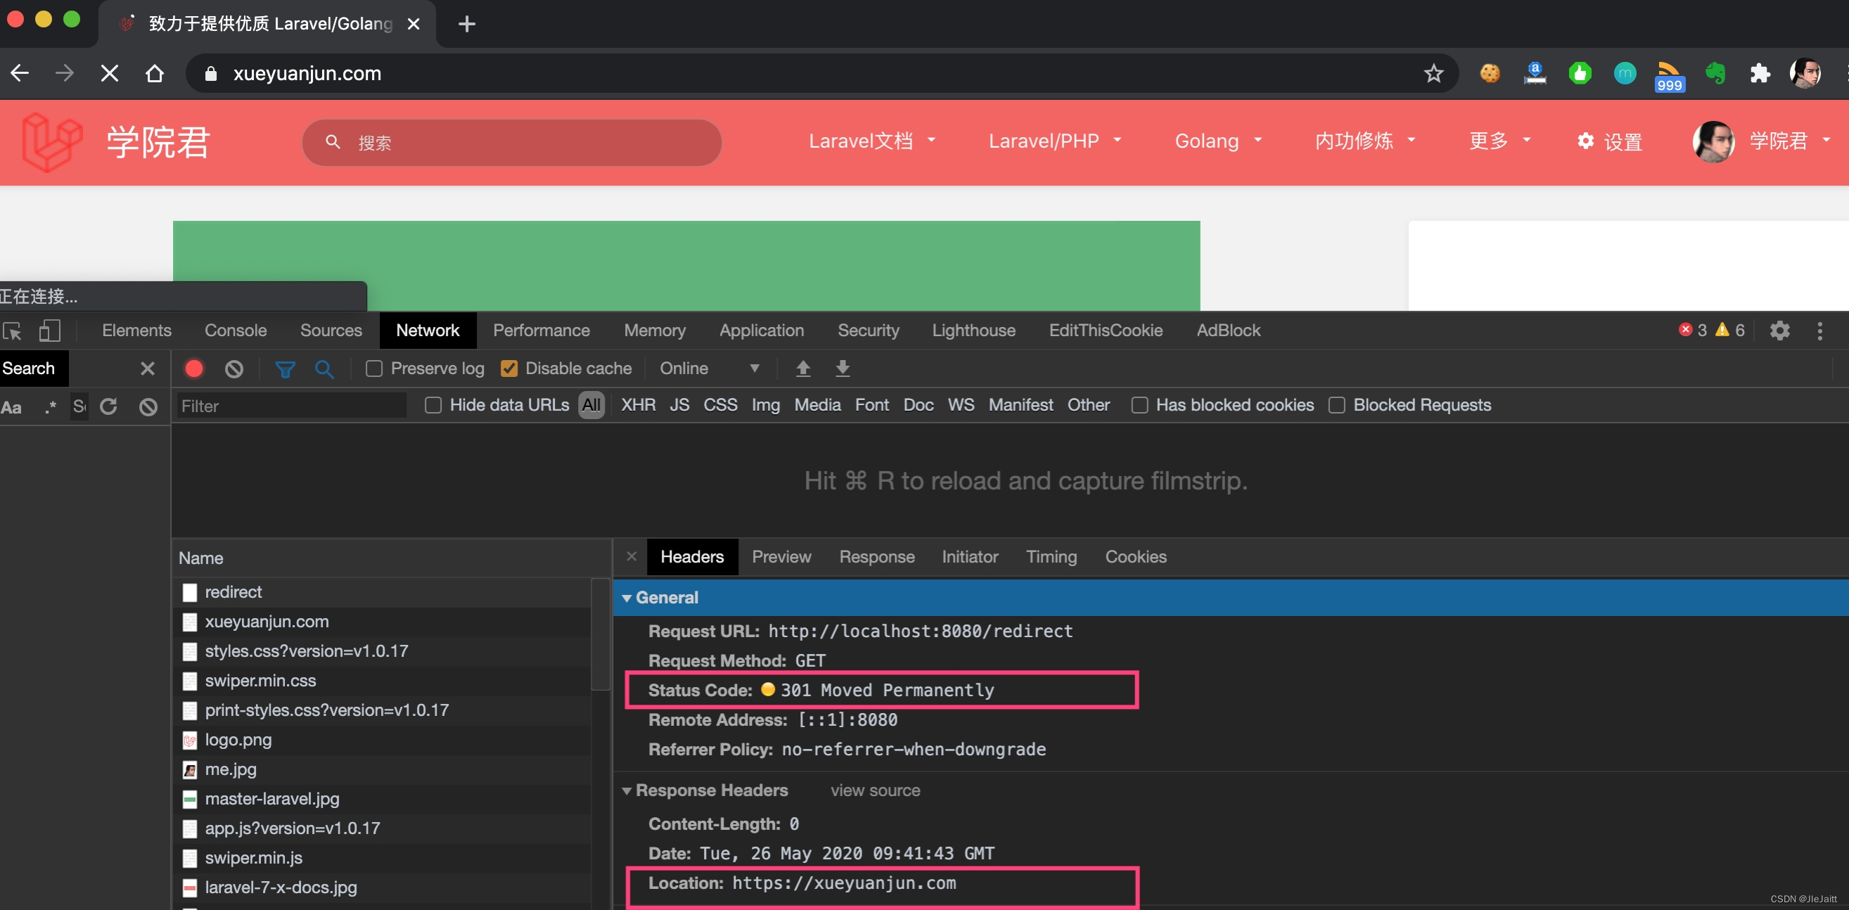Viewport: 1849px width, 910px height.
Task: Toggle the network filter funnel icon
Action: (x=285, y=369)
